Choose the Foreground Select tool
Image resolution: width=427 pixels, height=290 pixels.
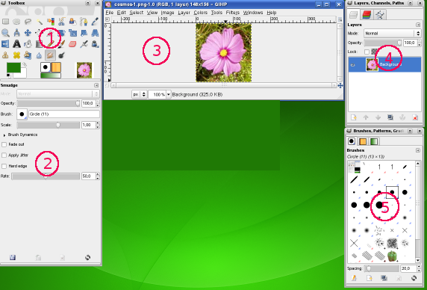[x=72, y=22]
